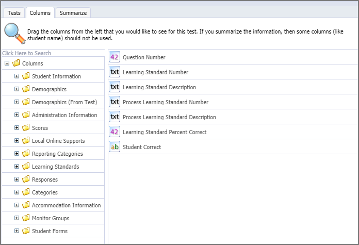359x245 pixels.
Task: Click the ab icon beside Student Correct
Action: click(115, 146)
